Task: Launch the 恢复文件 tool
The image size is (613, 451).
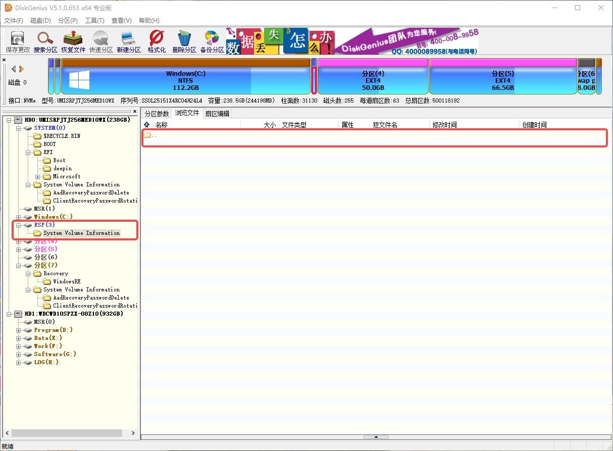Action: pyautogui.click(x=73, y=41)
